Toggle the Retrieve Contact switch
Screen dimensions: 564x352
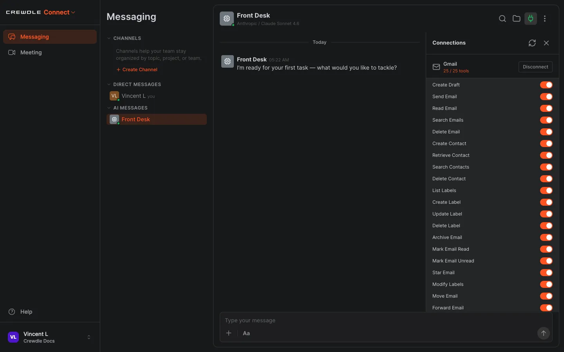click(x=546, y=155)
